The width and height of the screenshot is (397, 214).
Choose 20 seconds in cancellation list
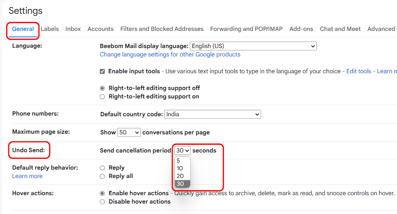tap(182, 176)
